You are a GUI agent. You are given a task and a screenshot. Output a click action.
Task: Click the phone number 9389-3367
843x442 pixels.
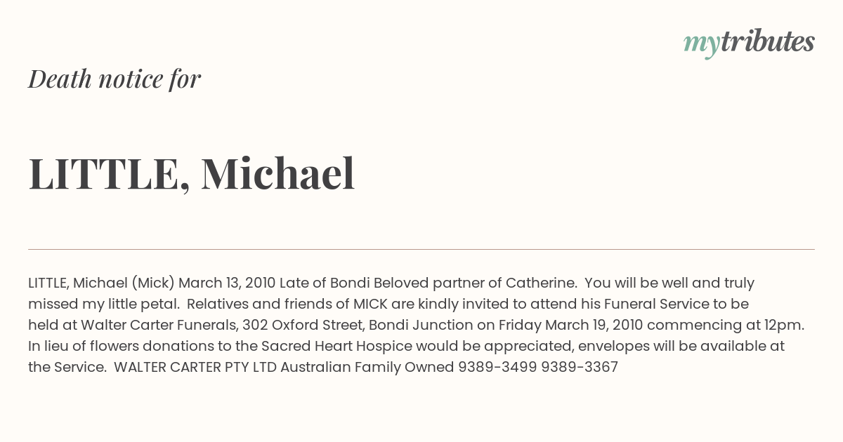580,367
